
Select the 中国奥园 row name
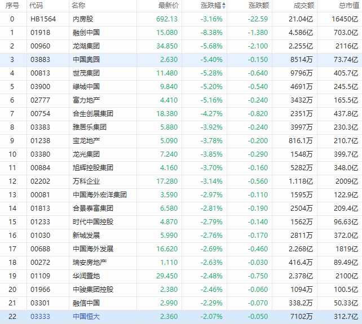(x=86, y=60)
